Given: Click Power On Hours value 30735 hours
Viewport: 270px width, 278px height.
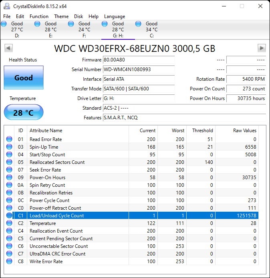Looking at the screenshot, I should coord(246,98).
